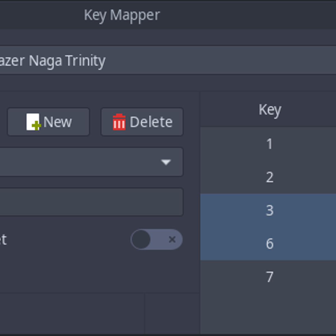This screenshot has width=336, height=336.
Task: Click the Key Mapper title bar
Action: click(122, 15)
